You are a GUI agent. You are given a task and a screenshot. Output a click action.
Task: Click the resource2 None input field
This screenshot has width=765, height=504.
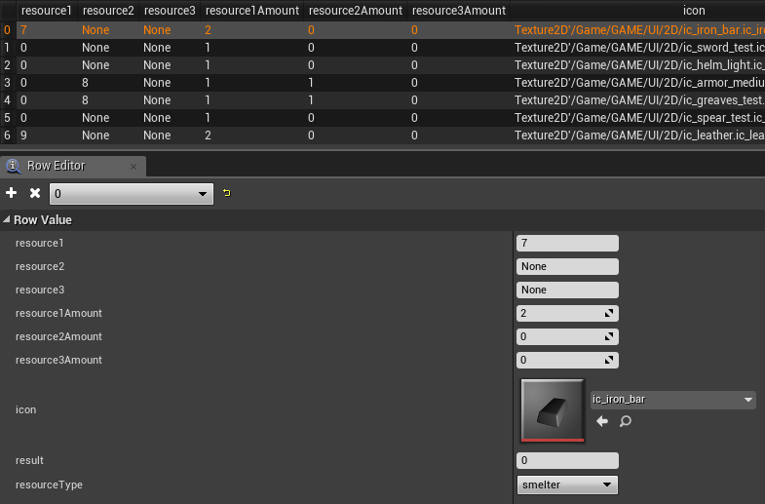[x=567, y=267]
